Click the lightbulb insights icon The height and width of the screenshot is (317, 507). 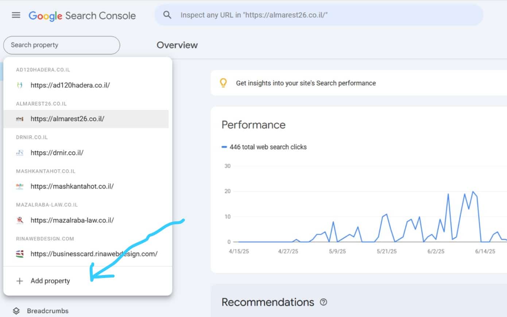tap(223, 83)
